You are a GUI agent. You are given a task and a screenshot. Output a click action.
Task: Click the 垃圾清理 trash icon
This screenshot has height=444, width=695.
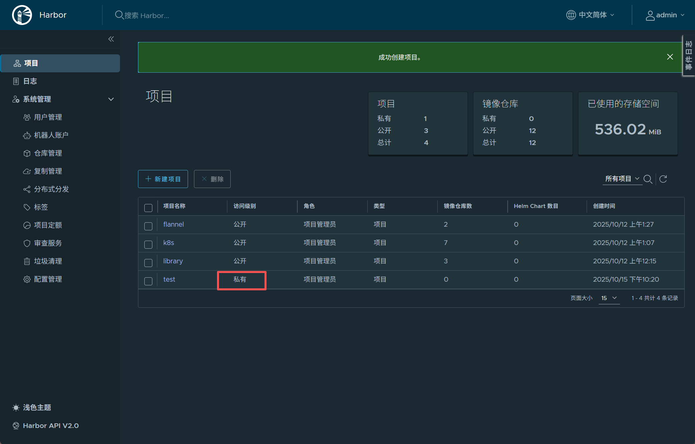pos(27,261)
